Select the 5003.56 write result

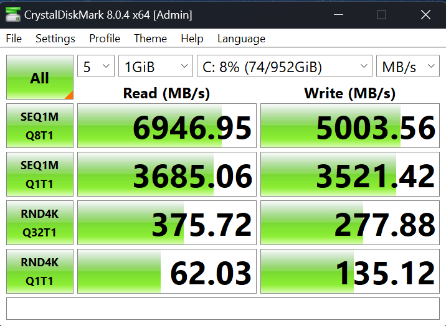click(350, 126)
